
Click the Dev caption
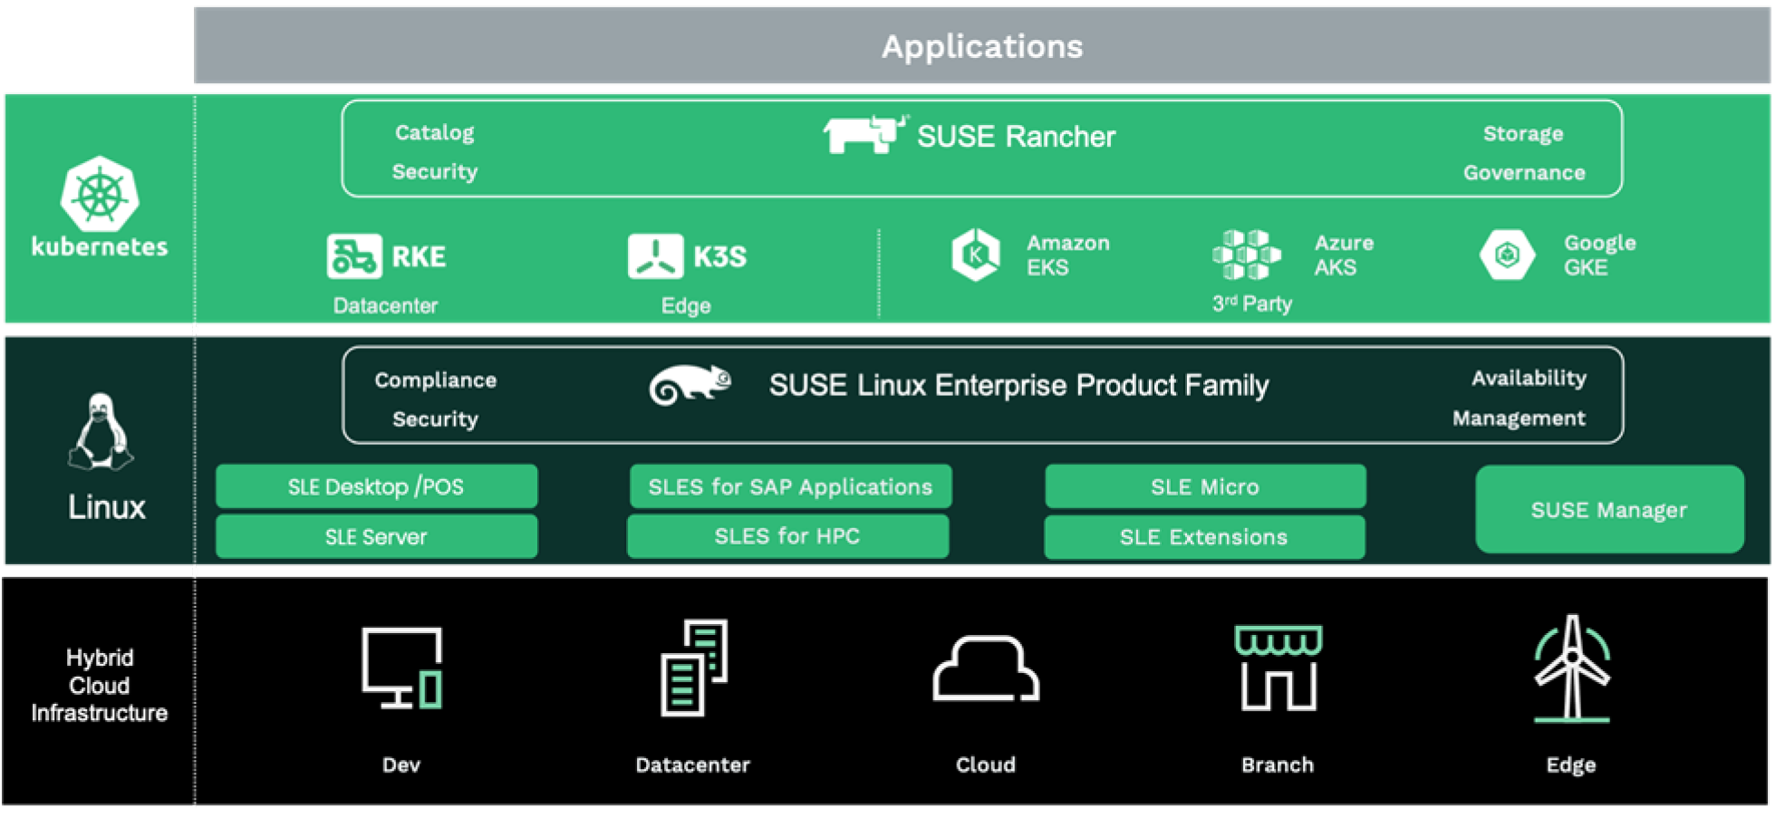pyautogui.click(x=401, y=765)
